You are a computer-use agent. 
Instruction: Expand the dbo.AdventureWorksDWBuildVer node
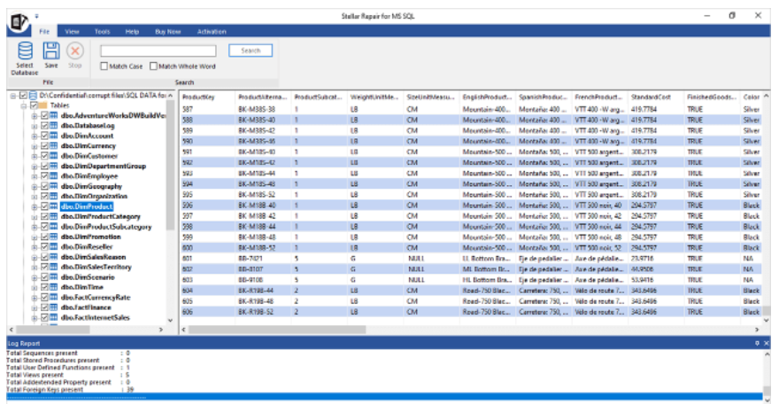point(35,116)
